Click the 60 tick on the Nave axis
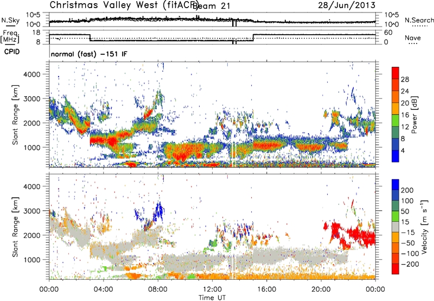Viewport: 434px width, 301px height. pos(388,33)
